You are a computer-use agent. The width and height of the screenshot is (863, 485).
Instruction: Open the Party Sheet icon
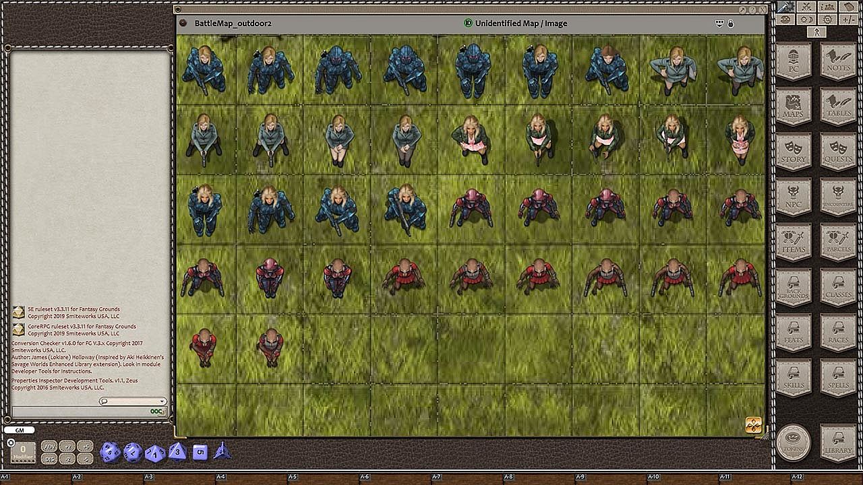pos(827,7)
